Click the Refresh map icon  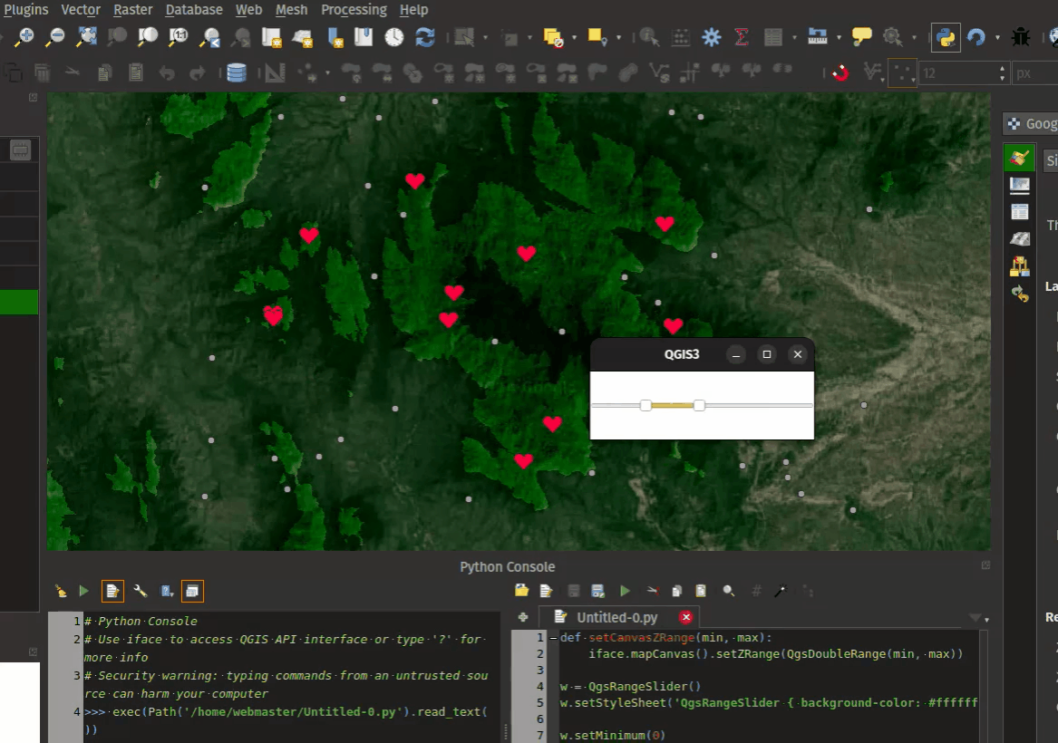[x=424, y=37]
